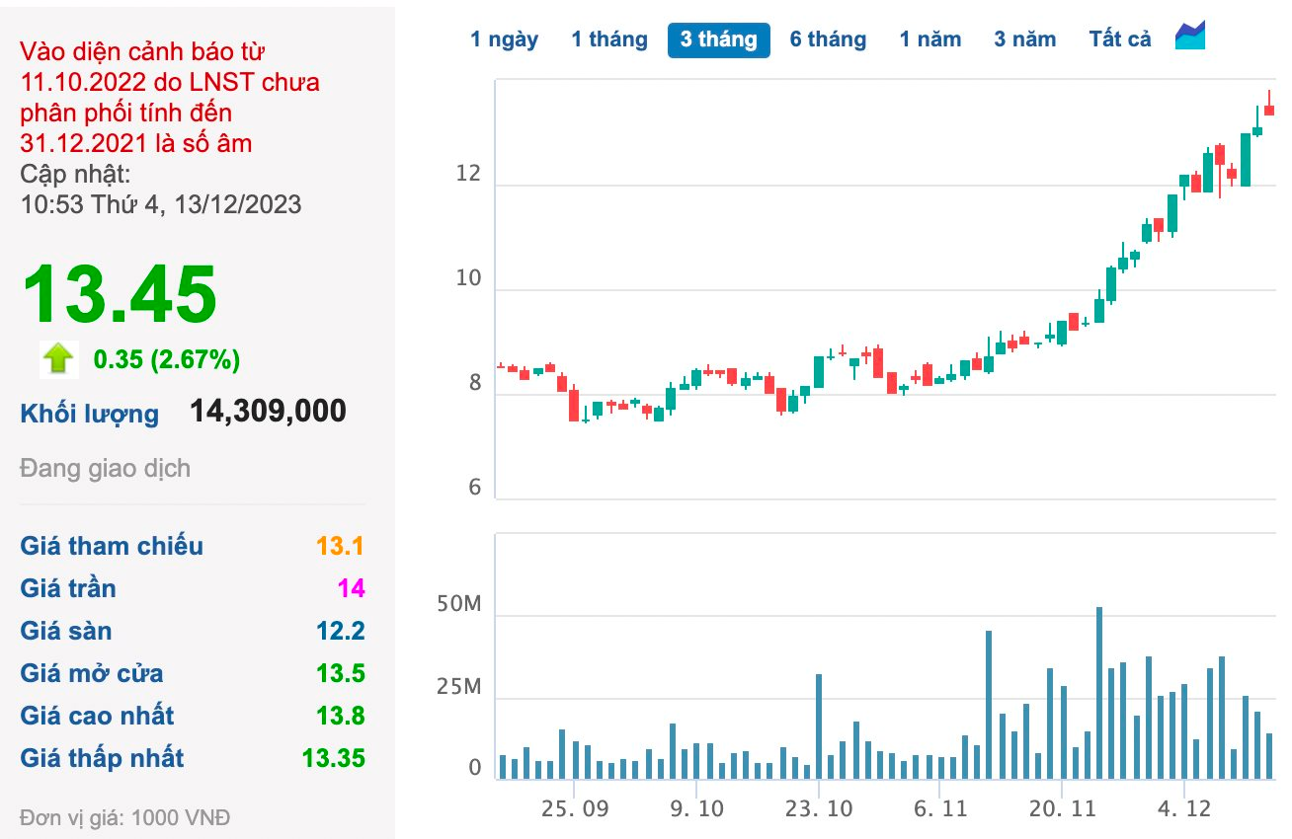The height and width of the screenshot is (839, 1292).
Task: Click the '50M' volume axis label
Action: pyautogui.click(x=458, y=603)
